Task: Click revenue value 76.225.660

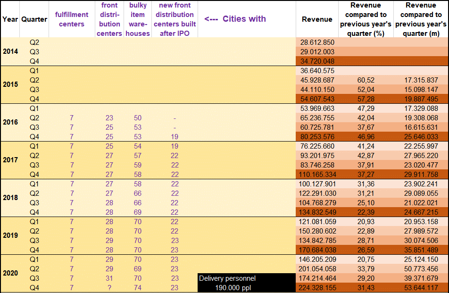Action: pyautogui.click(x=317, y=146)
